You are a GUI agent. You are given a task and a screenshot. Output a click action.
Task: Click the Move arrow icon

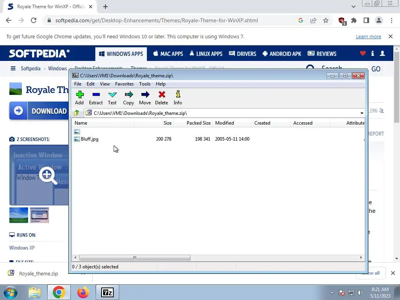(145, 98)
